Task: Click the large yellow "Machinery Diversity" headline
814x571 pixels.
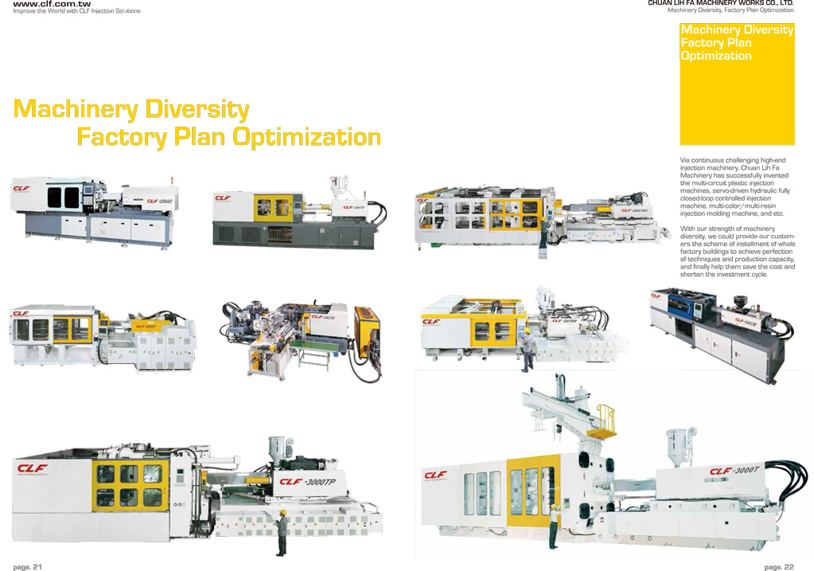Action: (131, 109)
